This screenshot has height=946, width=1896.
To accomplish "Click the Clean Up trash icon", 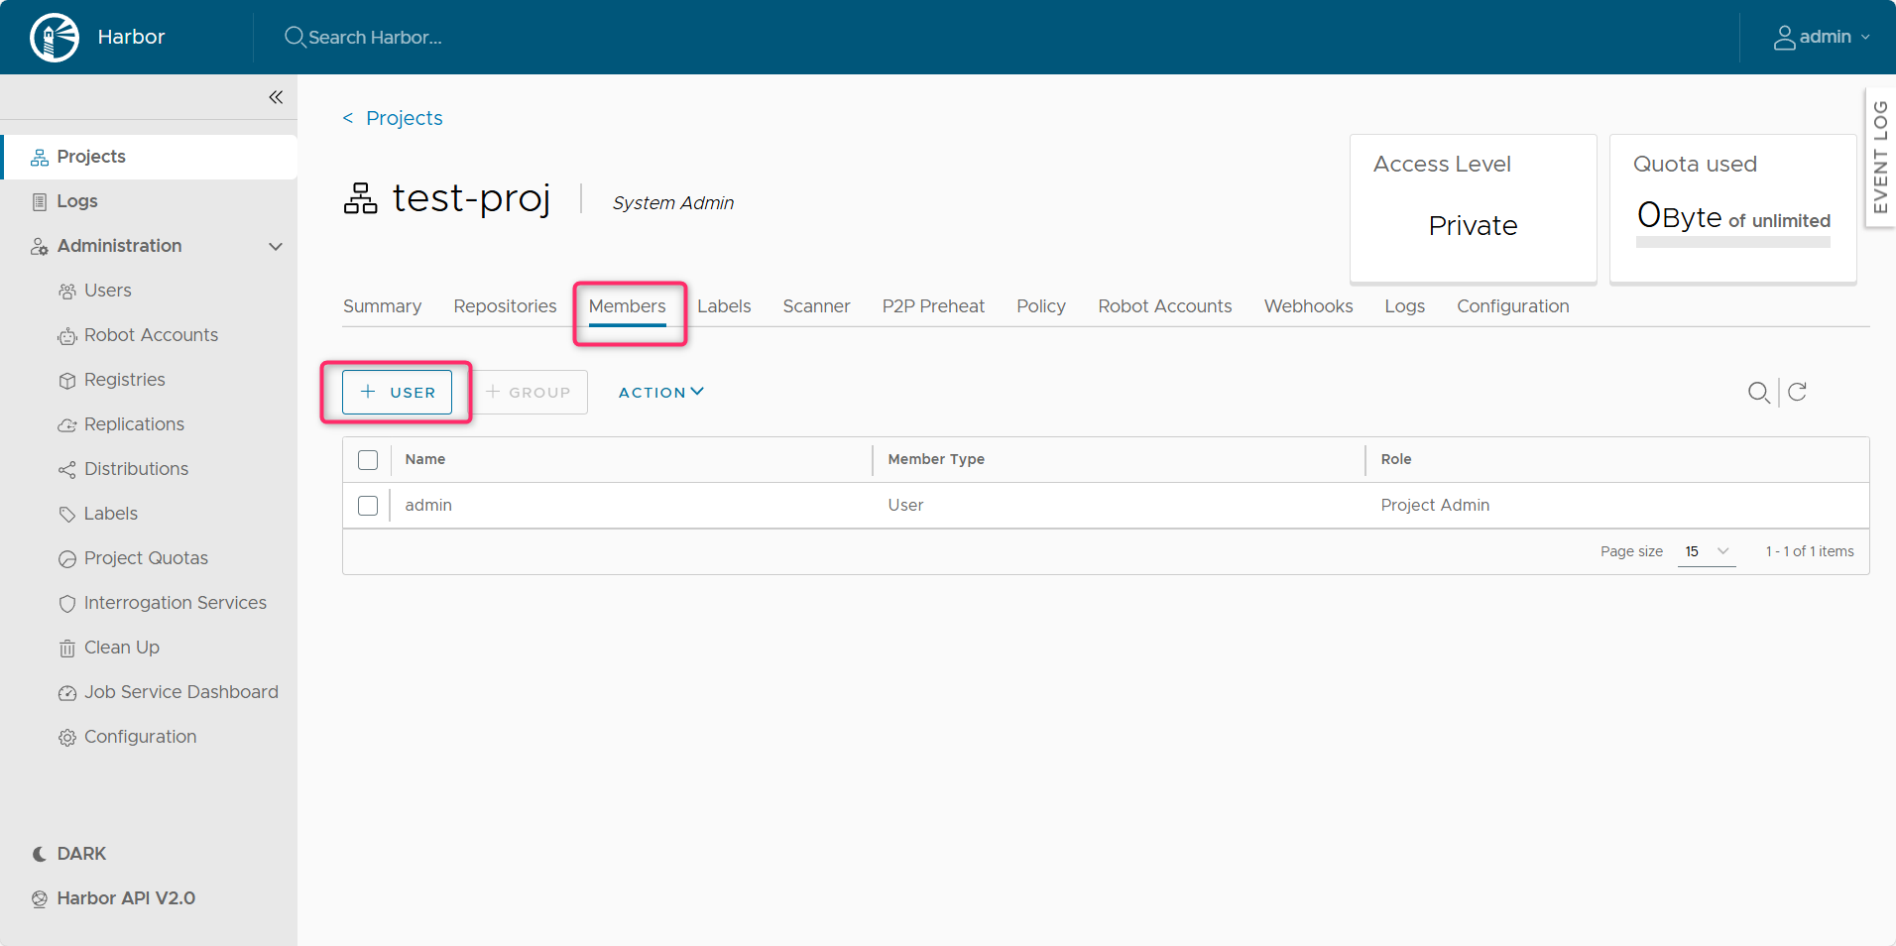I will click(x=67, y=649).
